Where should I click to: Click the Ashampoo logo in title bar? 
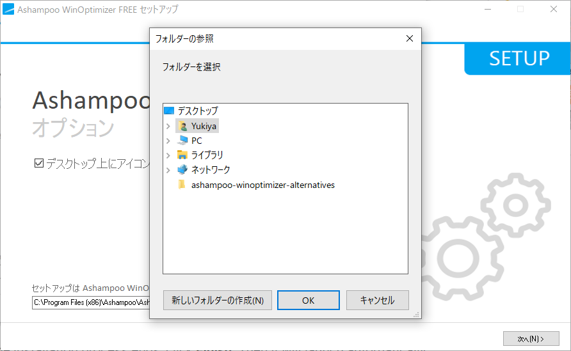click(8, 9)
